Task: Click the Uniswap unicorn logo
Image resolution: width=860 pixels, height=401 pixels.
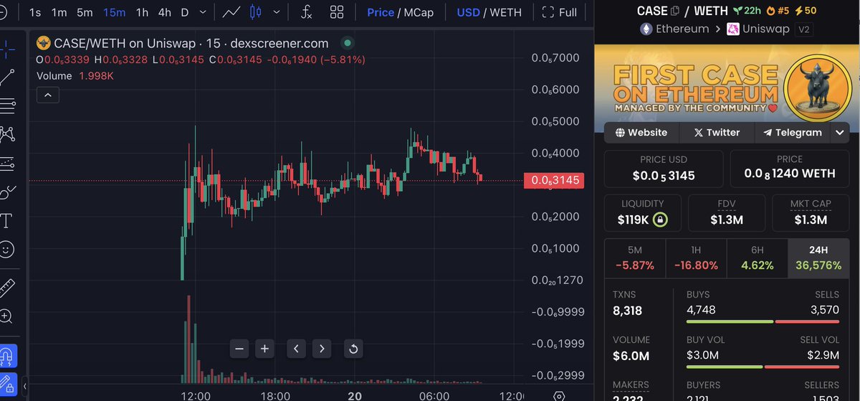Action: [x=734, y=29]
